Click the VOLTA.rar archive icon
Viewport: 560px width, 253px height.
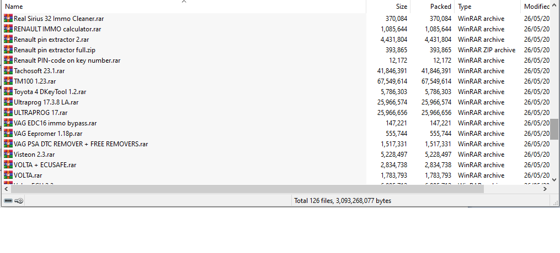[x=8, y=175]
